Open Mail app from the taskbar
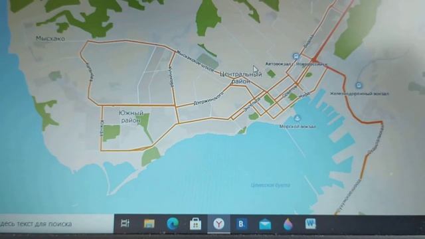The width and height of the screenshot is (425, 239). [265, 224]
